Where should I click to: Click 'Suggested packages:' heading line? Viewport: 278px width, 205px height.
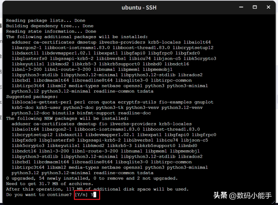click(32, 97)
